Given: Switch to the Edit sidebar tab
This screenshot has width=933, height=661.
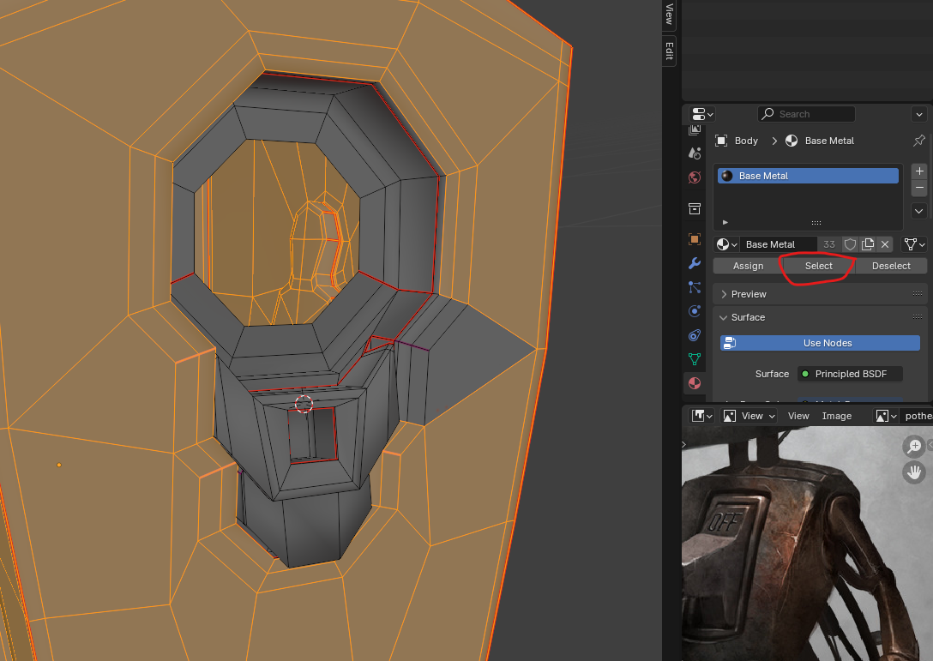Looking at the screenshot, I should click(x=669, y=51).
